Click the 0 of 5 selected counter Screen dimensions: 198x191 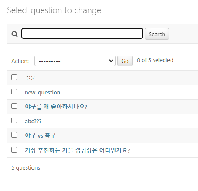pos(155,60)
